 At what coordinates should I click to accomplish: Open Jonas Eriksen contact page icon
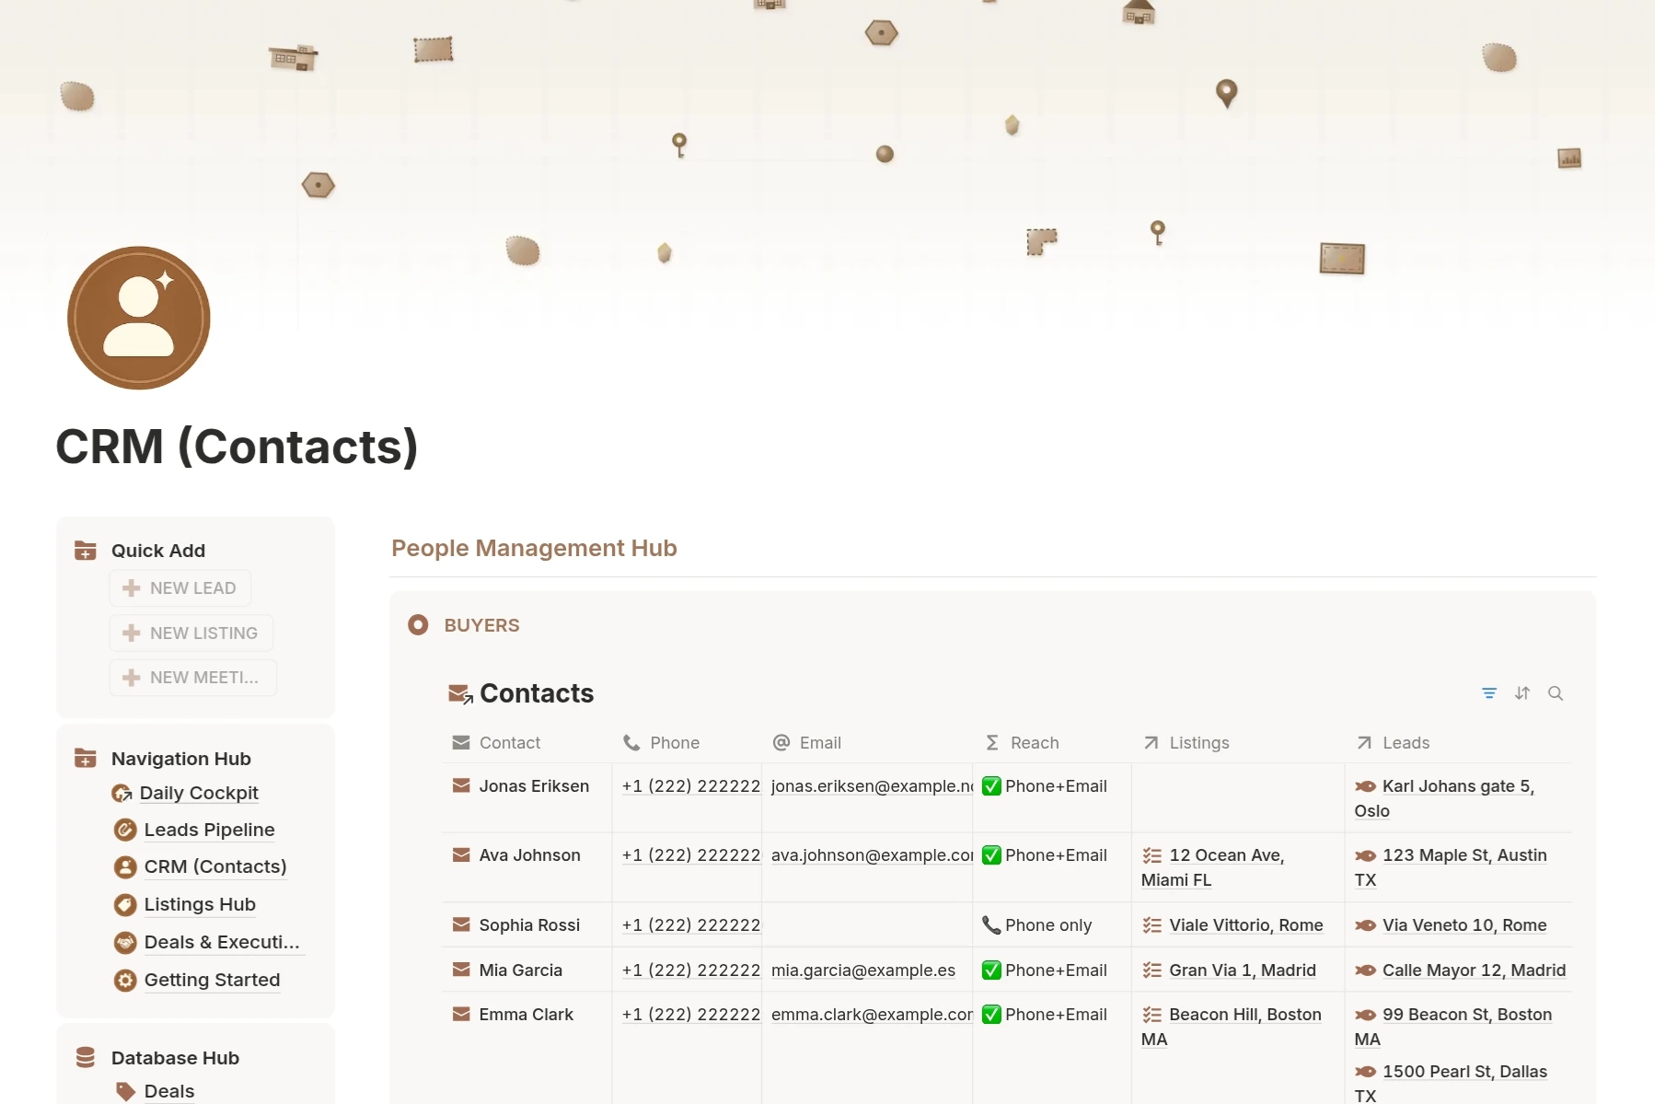point(461,786)
